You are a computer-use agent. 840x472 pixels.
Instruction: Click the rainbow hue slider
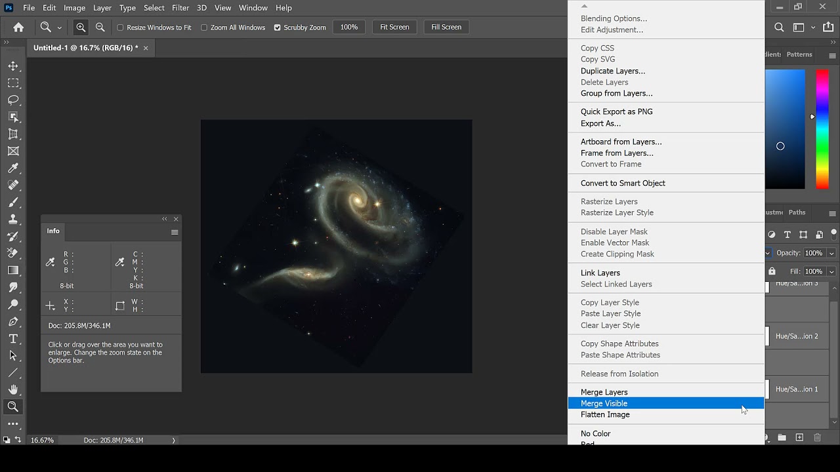tap(822, 129)
